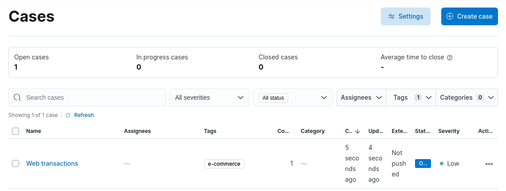Open the Web transactions case link
Image resolution: width=506 pixels, height=191 pixels.
click(x=52, y=164)
